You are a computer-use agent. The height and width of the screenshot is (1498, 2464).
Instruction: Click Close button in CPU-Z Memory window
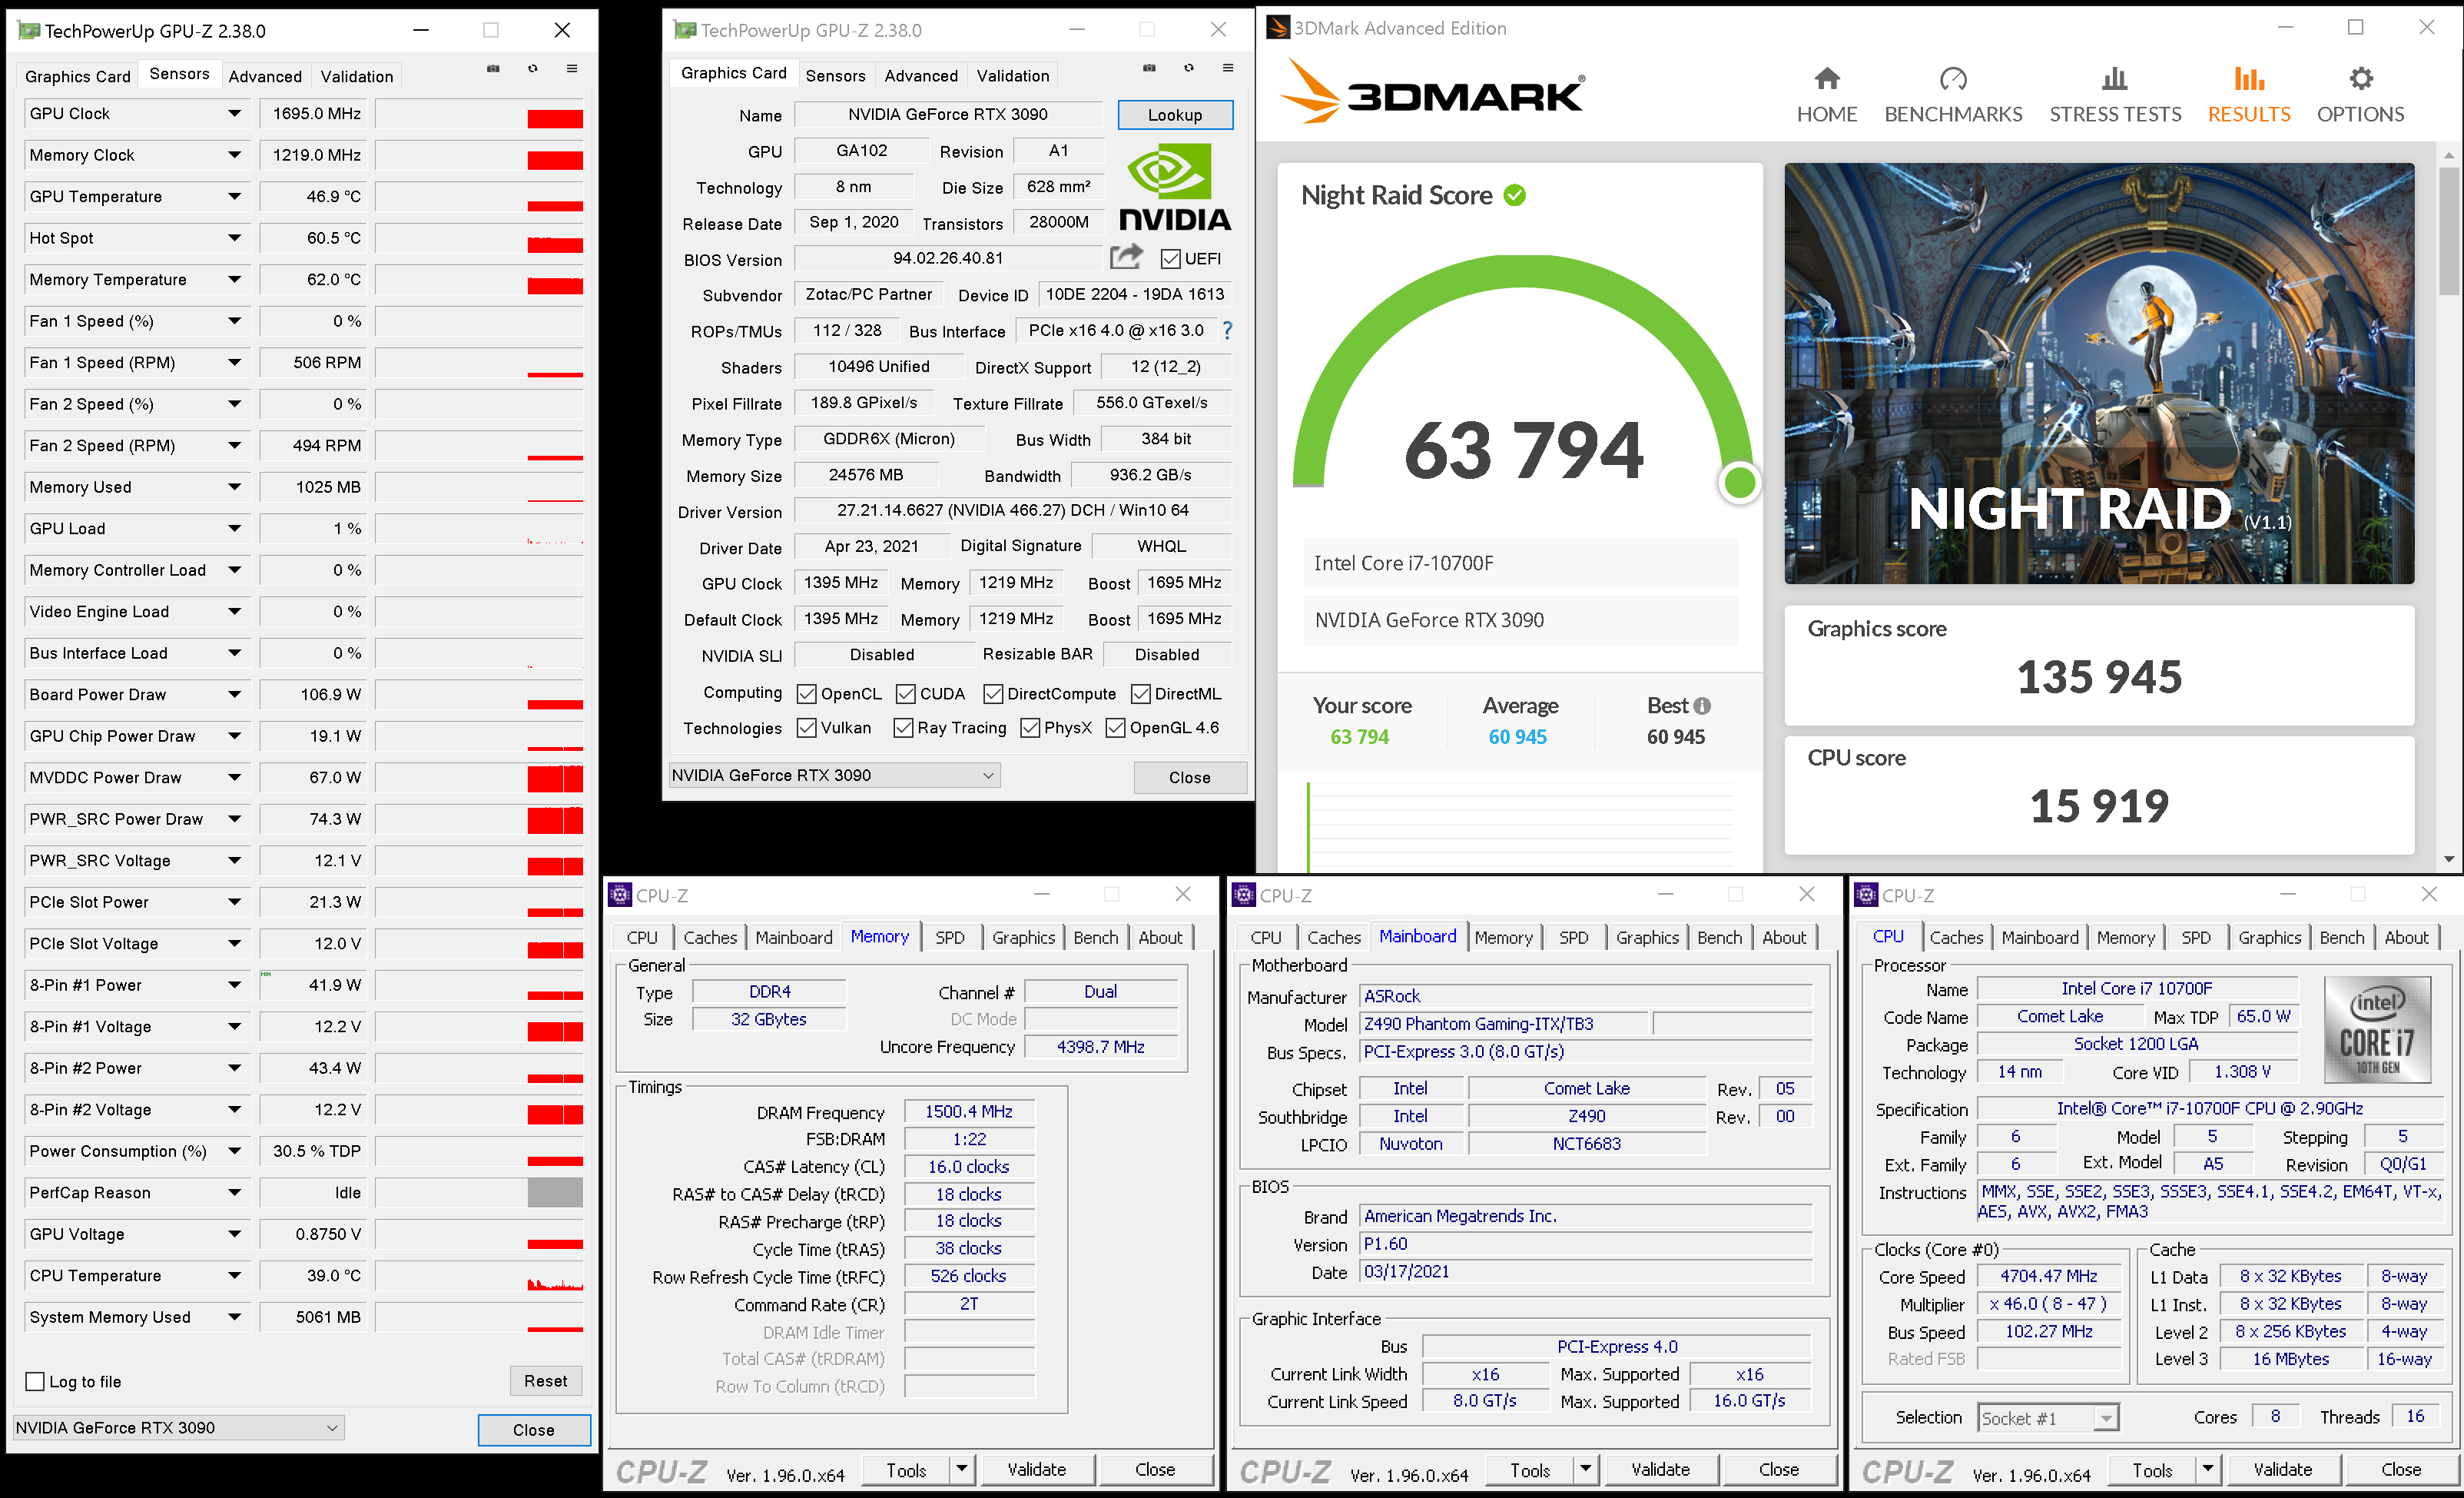(x=1155, y=1470)
